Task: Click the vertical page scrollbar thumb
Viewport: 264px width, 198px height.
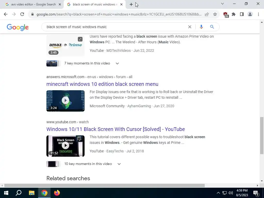Action: pos(262,136)
